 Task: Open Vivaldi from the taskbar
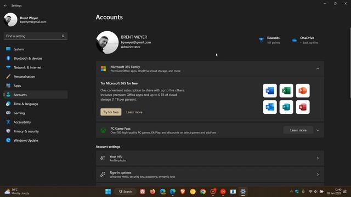pos(143,192)
